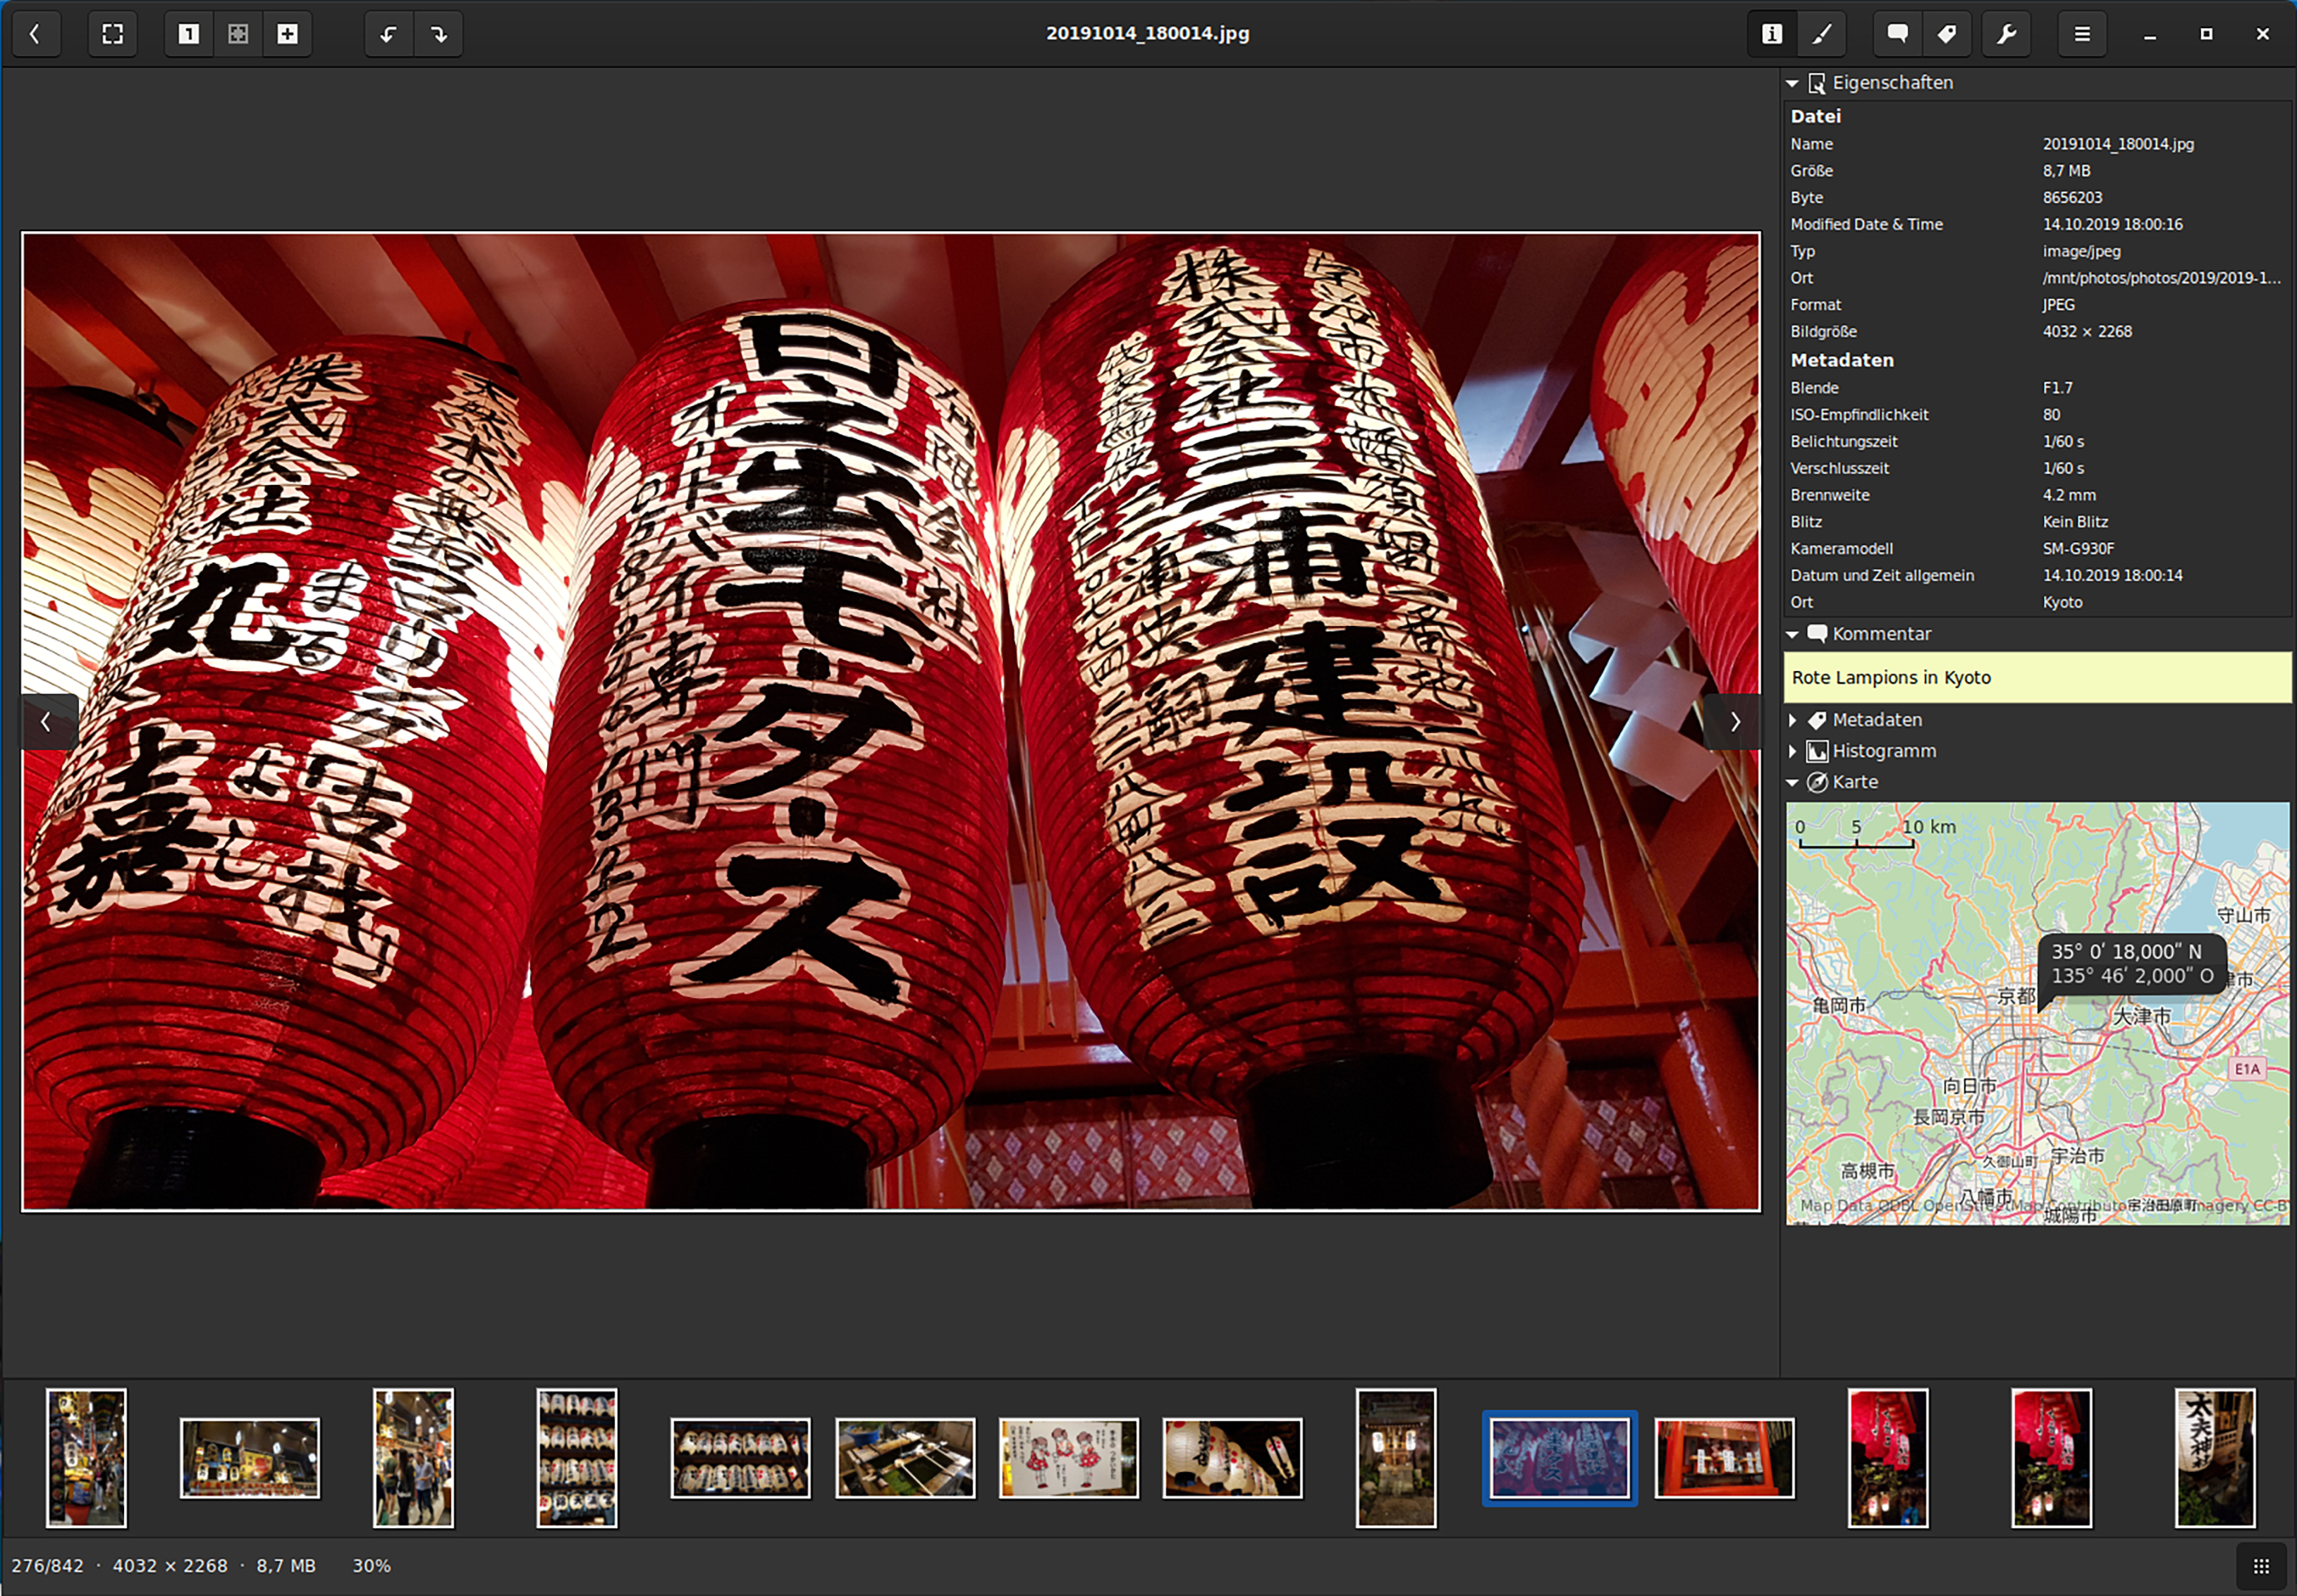Open the edit image brush tool
This screenshot has width=2297, height=1596.
pos(1822,34)
